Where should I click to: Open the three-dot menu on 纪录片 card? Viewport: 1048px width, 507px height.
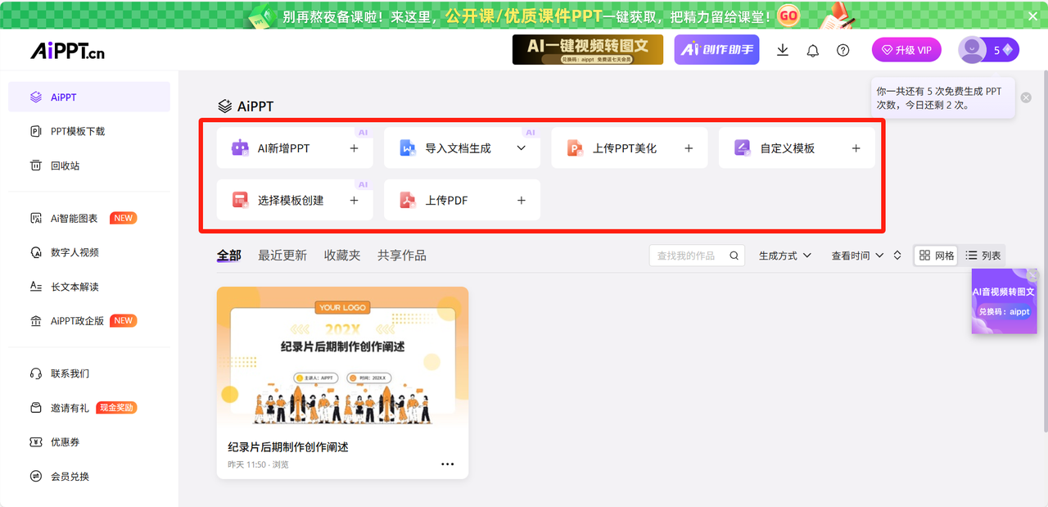pos(447,464)
